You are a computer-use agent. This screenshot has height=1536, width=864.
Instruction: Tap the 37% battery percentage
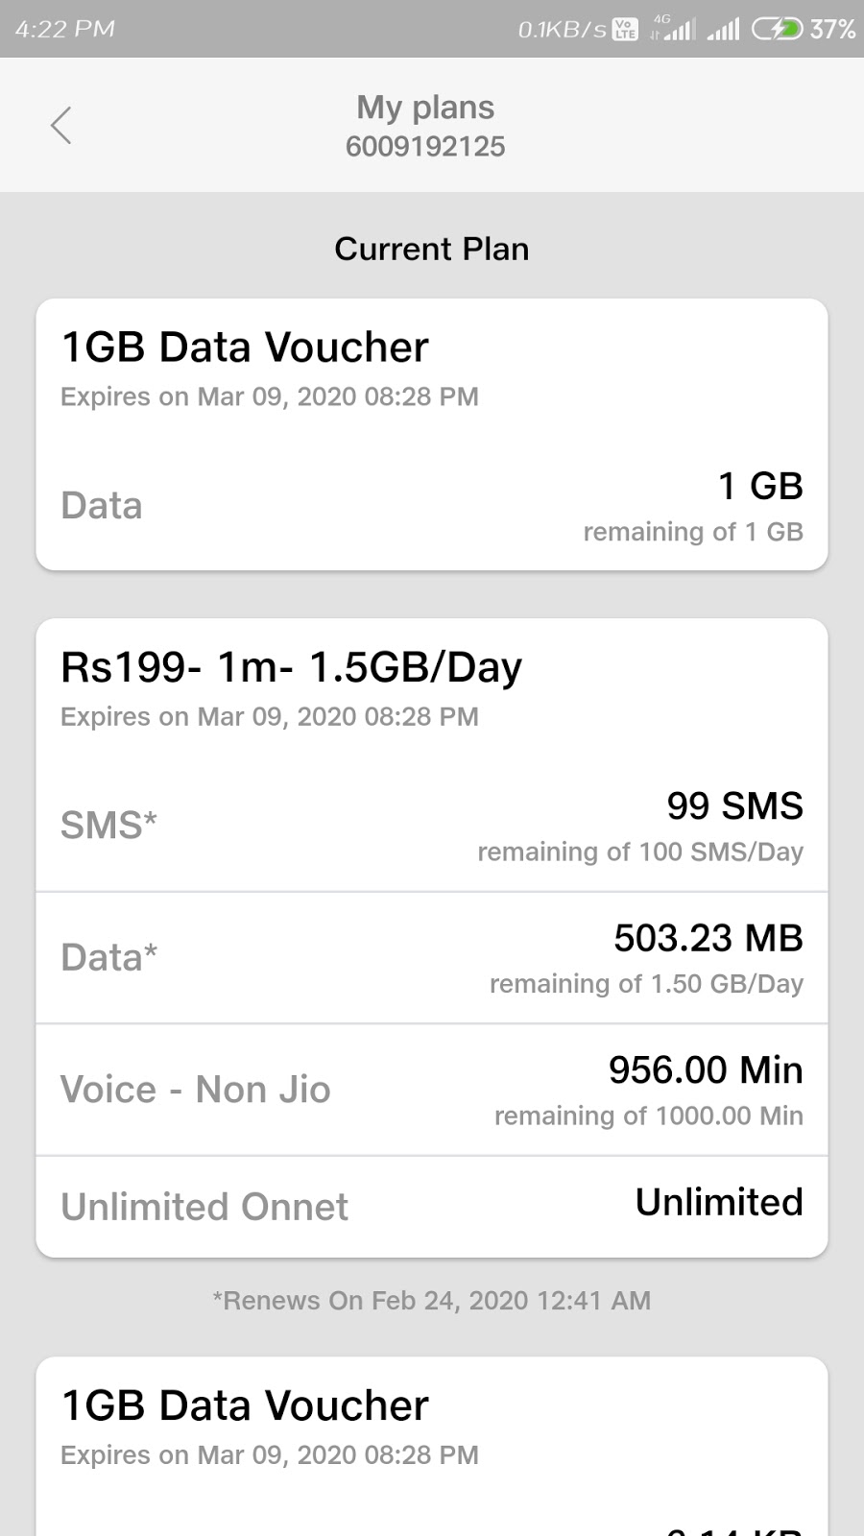tap(831, 30)
